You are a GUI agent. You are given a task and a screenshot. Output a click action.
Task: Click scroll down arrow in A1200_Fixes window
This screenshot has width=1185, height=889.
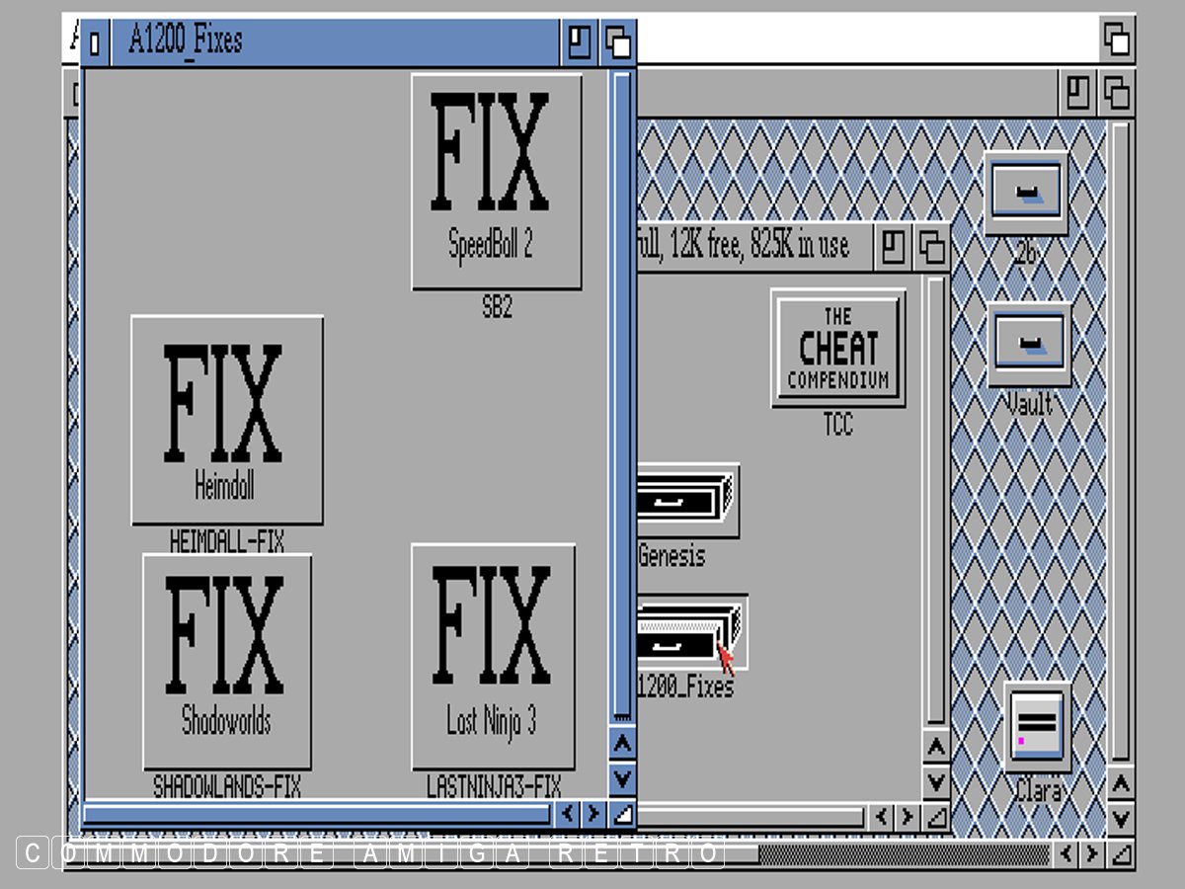pyautogui.click(x=621, y=779)
